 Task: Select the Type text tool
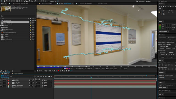click(x=22, y=1)
